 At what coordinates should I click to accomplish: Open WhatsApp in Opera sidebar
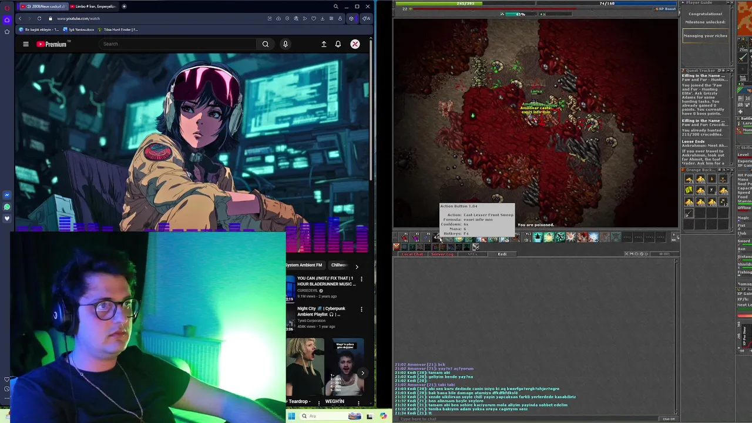(6, 207)
